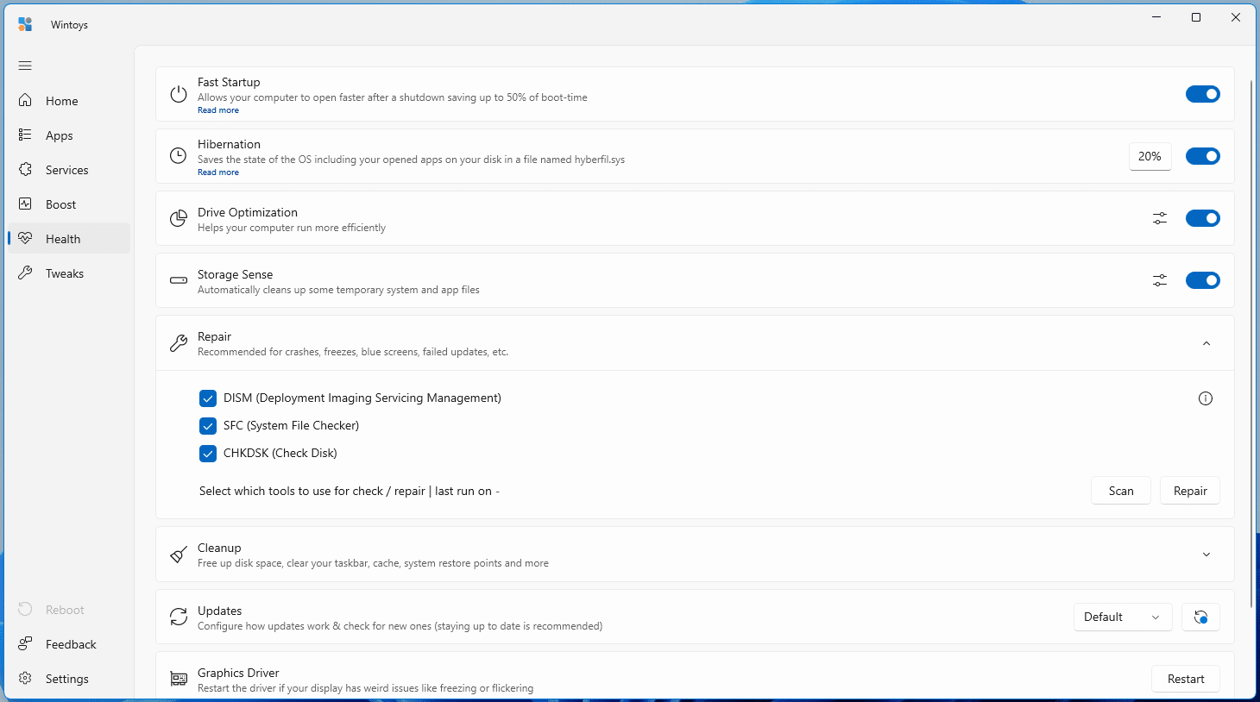Click the Graphics Driver card icon
The height and width of the screenshot is (702, 1260).
click(179, 679)
